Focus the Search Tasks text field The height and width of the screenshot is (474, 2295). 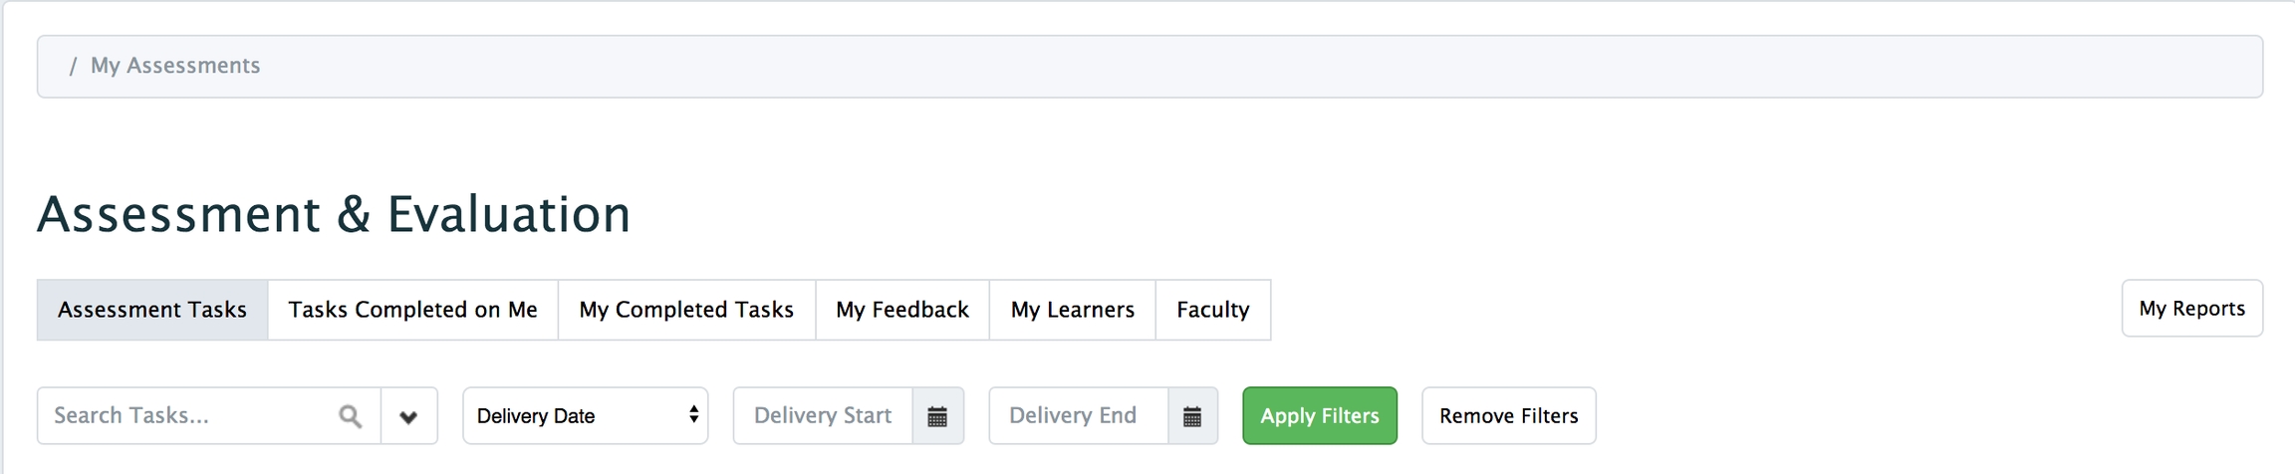[x=189, y=415]
